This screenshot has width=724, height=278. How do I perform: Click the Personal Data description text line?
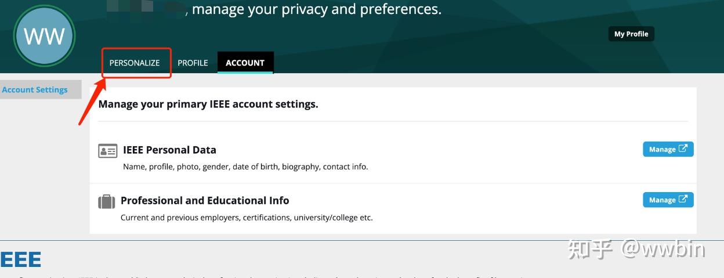pos(245,167)
